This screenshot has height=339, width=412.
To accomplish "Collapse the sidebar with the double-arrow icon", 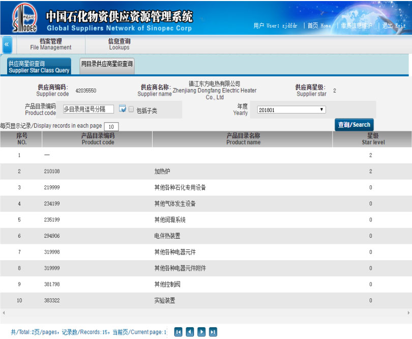I will coord(7,44).
